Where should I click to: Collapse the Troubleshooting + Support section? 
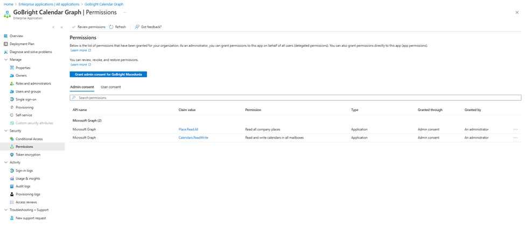coord(6,210)
